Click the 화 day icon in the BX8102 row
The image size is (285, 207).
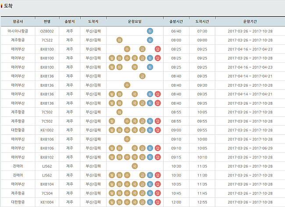(119, 157)
